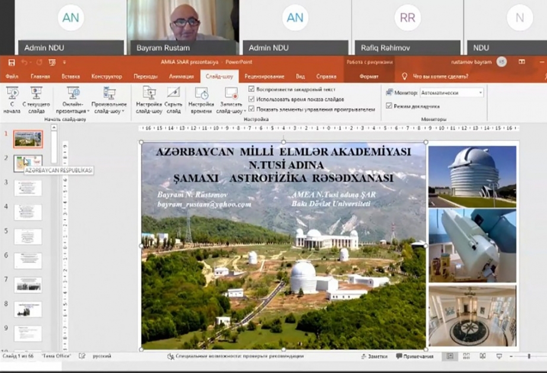
Task: Switch to Справка ribbon tab
Action: click(x=327, y=76)
